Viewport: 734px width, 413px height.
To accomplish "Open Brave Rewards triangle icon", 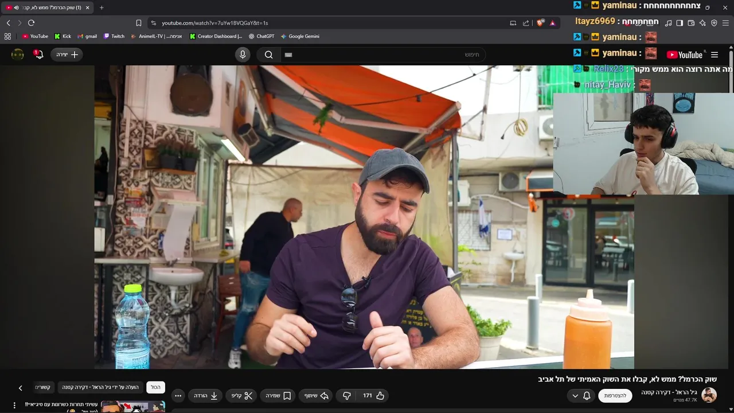I will (552, 23).
